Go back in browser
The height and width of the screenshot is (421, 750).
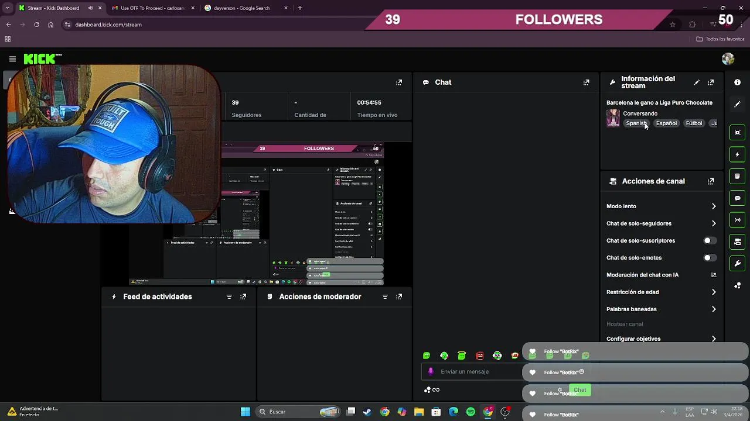8,25
